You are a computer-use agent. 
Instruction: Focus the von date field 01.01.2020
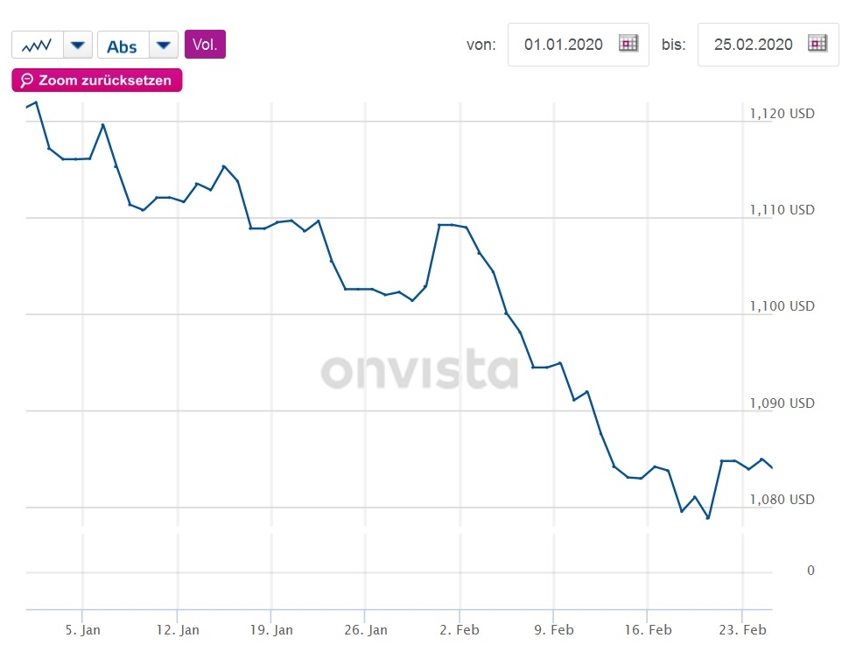click(x=564, y=45)
